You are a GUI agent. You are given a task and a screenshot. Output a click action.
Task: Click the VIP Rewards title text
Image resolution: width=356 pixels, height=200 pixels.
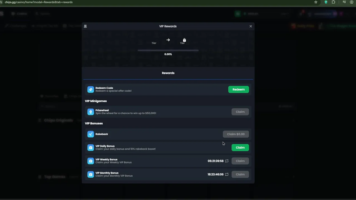pos(168,26)
